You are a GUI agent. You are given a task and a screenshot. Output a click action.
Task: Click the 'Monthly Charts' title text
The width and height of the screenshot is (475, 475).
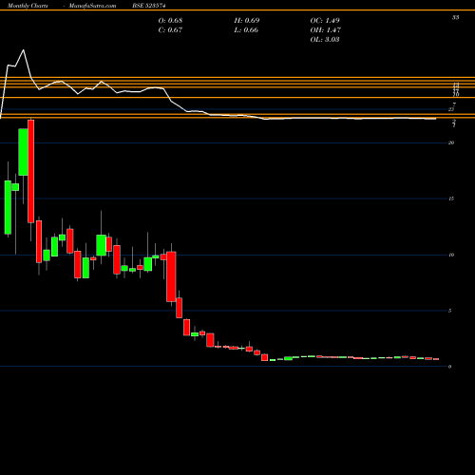[28, 6]
